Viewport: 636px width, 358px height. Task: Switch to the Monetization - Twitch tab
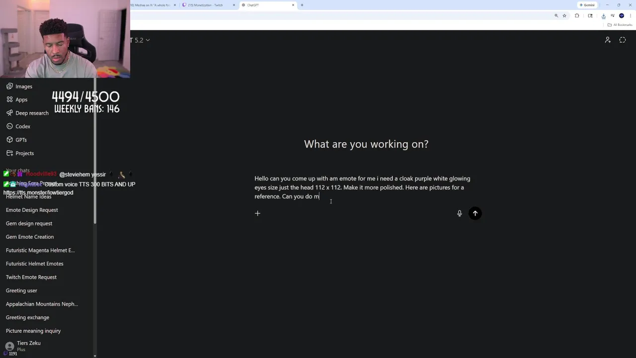pyautogui.click(x=209, y=5)
